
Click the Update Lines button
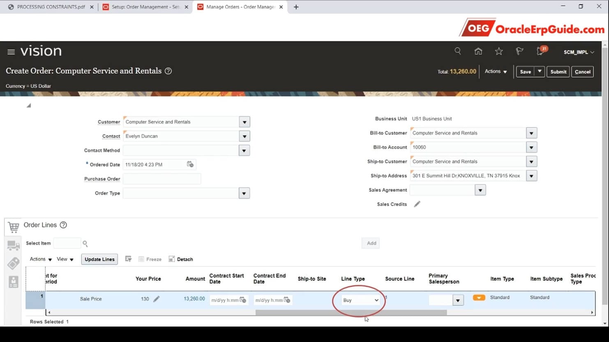pos(99,259)
